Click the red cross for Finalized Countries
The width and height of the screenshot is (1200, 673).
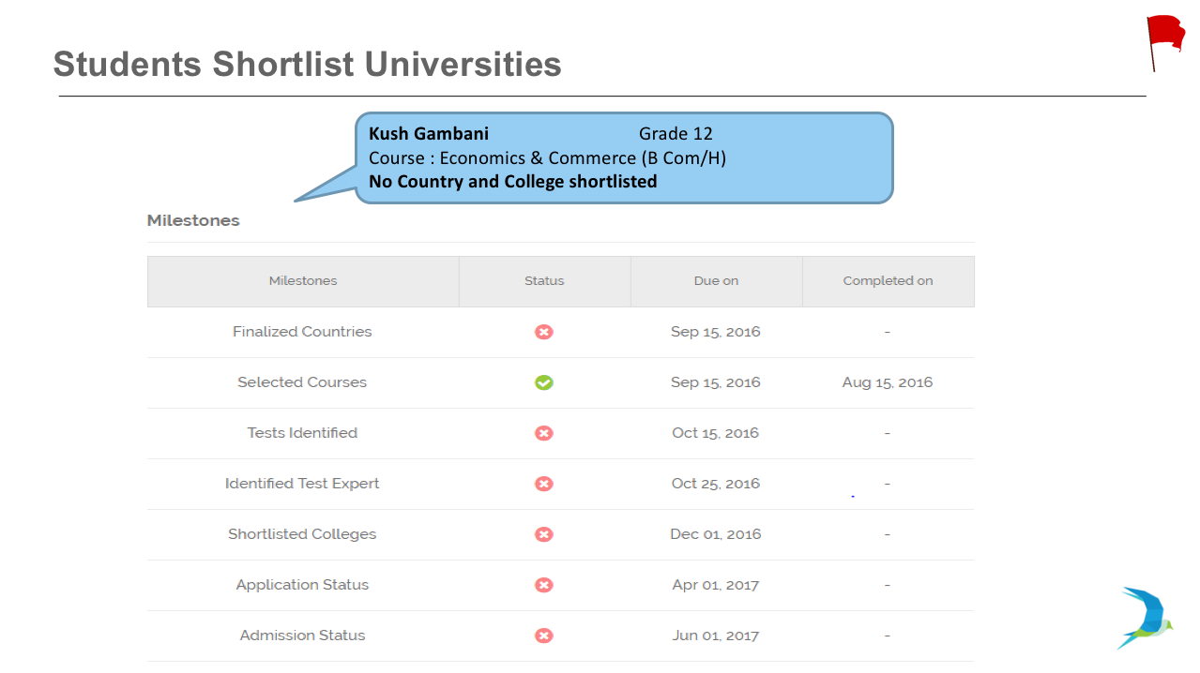[x=544, y=332]
